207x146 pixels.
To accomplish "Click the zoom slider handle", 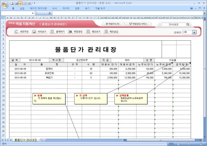I will click(188, 144).
